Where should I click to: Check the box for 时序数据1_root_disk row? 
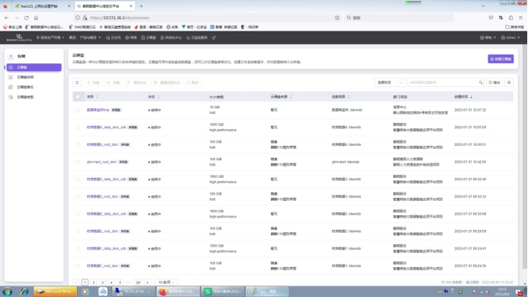pyautogui.click(x=78, y=266)
